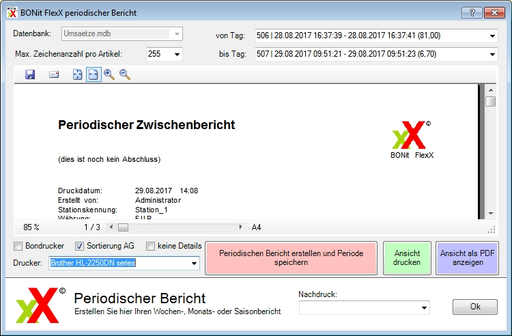
Task: Enable the Bondrucker checkbox
Action: pos(18,247)
